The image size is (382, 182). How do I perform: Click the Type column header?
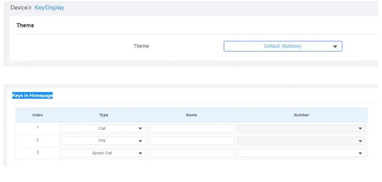tap(103, 115)
